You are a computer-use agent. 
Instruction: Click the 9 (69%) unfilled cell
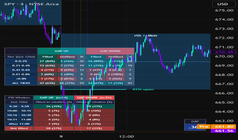pos(67,70)
